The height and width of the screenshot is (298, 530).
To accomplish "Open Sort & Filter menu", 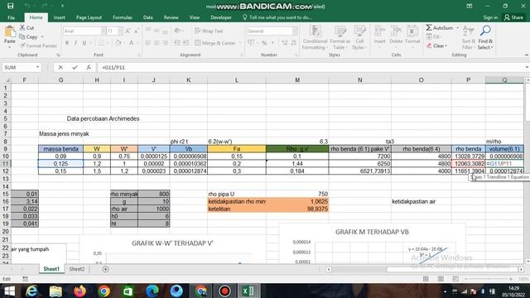I will click(x=468, y=38).
